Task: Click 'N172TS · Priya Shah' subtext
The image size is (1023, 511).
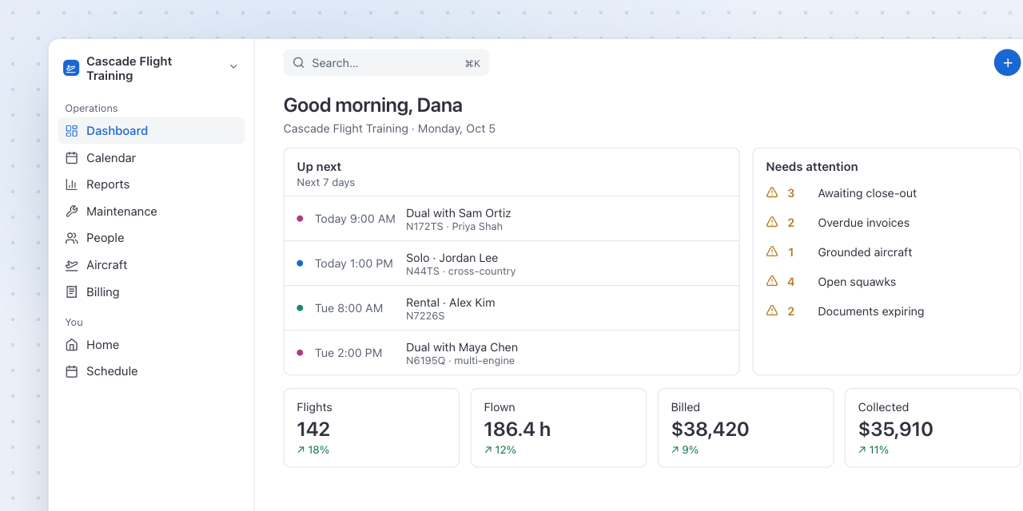Action: tap(455, 227)
